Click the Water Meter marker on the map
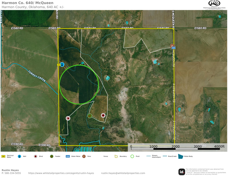Screen dimensions: 228x176 (174, 48)
